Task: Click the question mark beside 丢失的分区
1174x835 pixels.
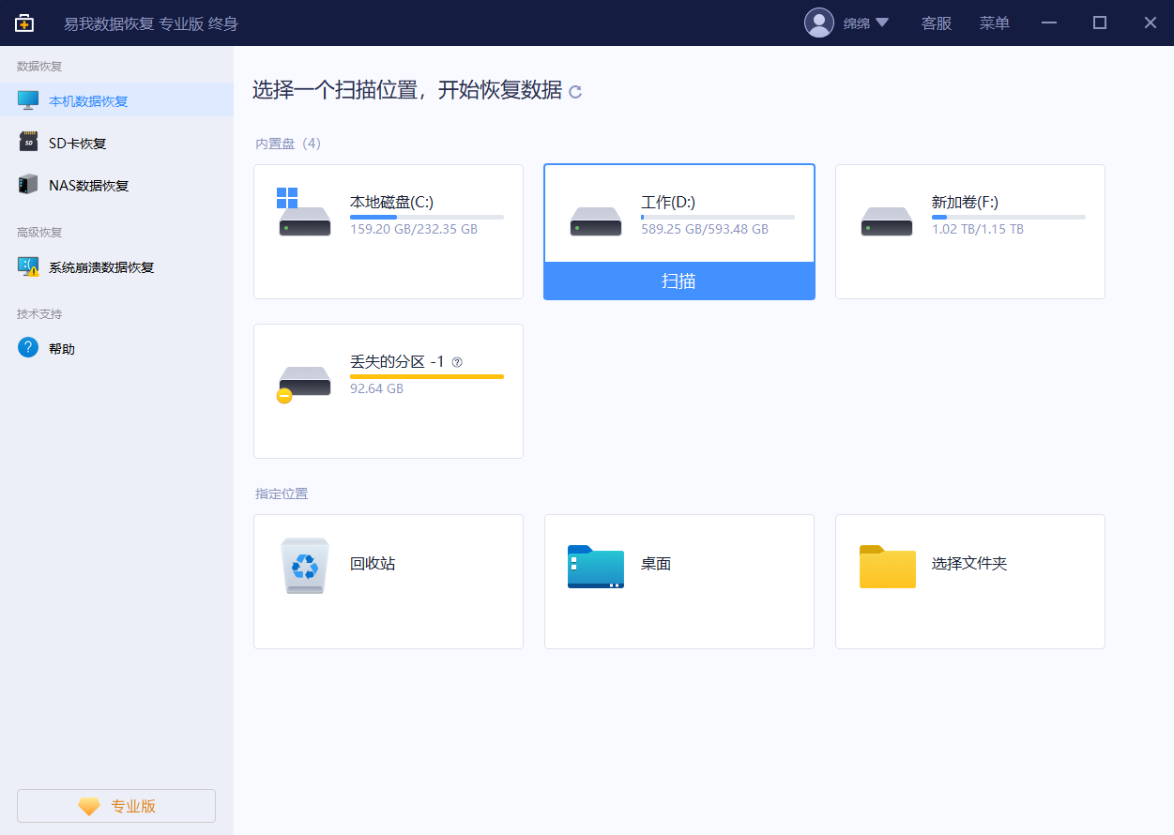Action: [x=458, y=360]
